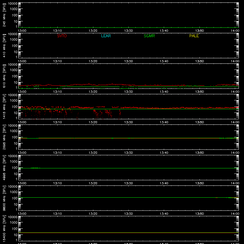Click 13:40 under the 2695 MHz panel
This screenshot has width=244, height=244.
tap(164, 153)
